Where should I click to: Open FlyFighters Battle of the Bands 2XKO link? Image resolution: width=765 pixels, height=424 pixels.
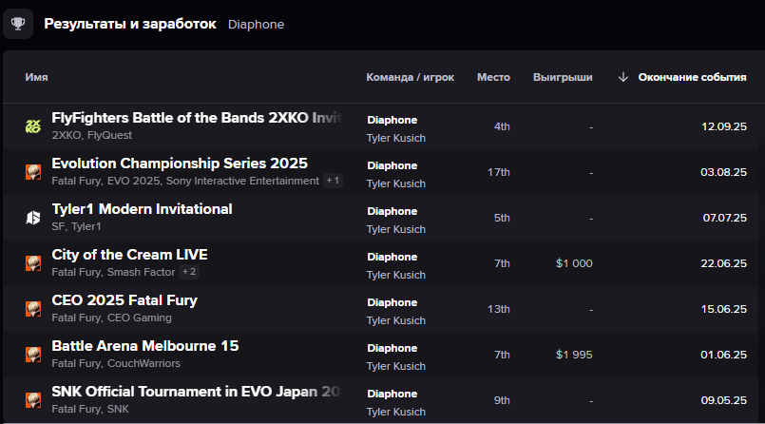197,118
